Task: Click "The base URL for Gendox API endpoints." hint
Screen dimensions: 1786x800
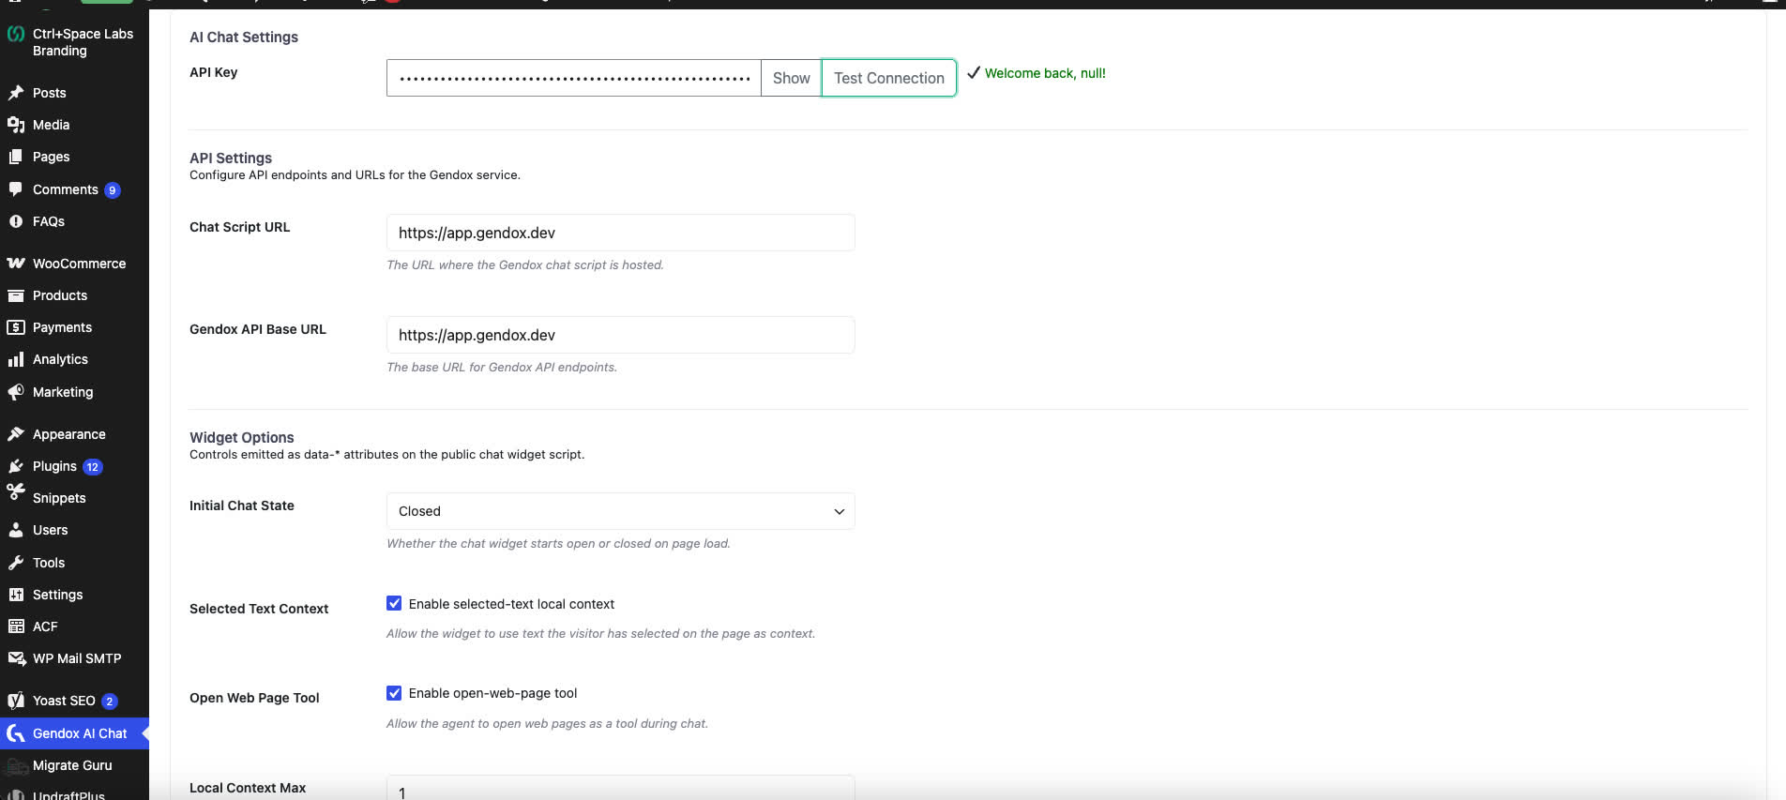Action: coord(502,368)
